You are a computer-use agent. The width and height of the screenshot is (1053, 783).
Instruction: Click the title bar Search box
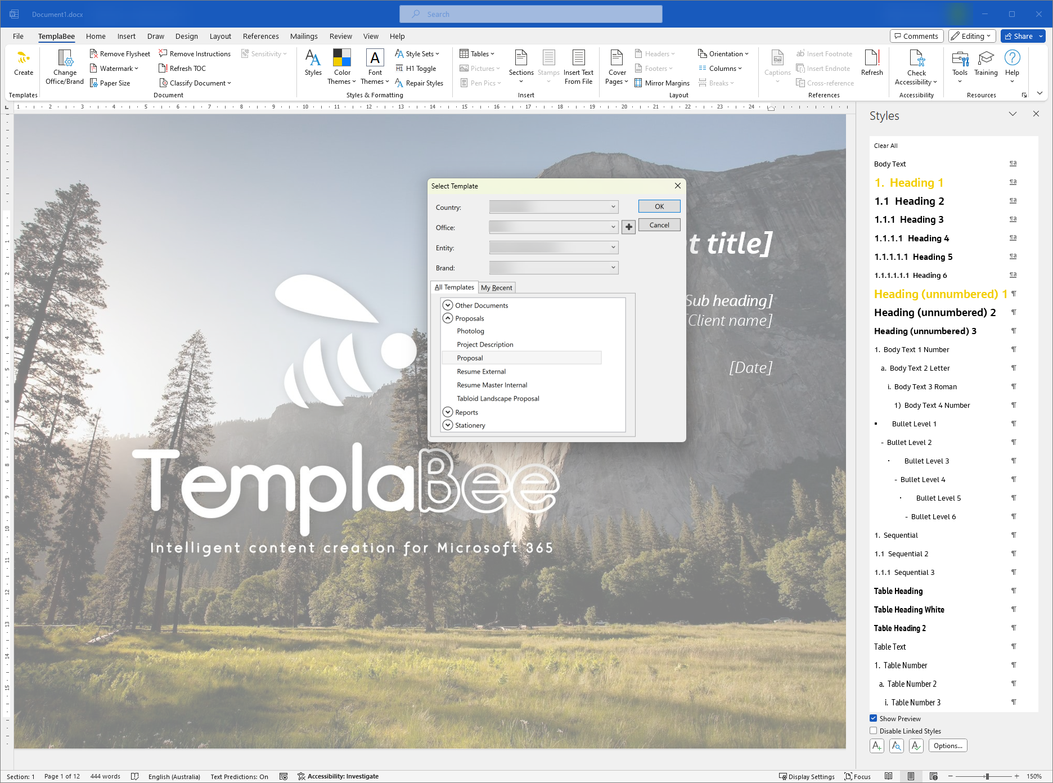(530, 14)
